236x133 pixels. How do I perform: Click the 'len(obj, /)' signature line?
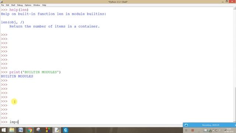coord(13,22)
